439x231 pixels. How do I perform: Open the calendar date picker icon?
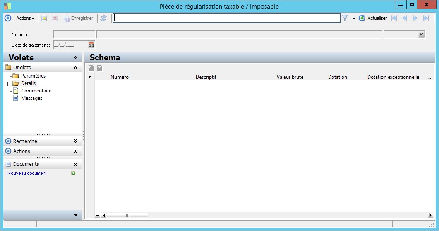[91, 45]
